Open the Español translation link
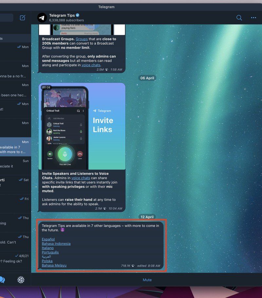Viewport: 262px width, 298px height. (x=48, y=239)
